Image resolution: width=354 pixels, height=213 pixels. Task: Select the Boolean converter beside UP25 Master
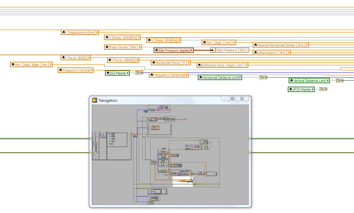(x=323, y=89)
